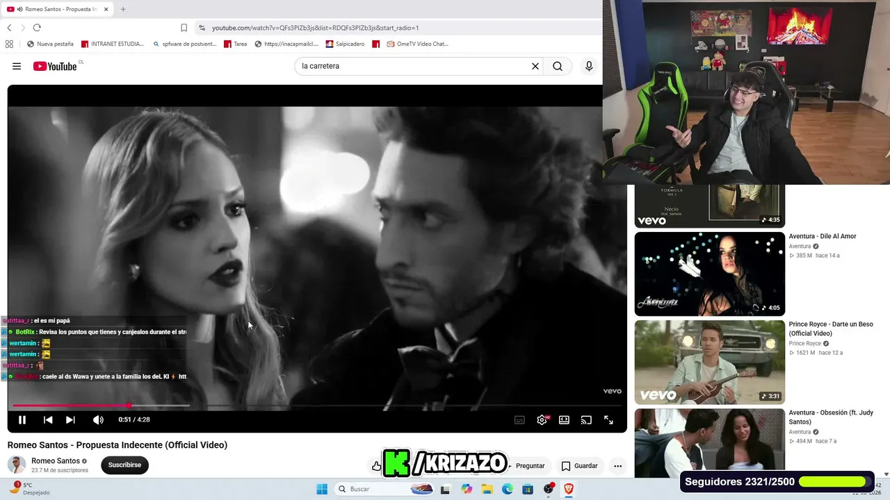Image resolution: width=890 pixels, height=500 pixels.
Task: Save the video with Guardar
Action: pos(579,466)
